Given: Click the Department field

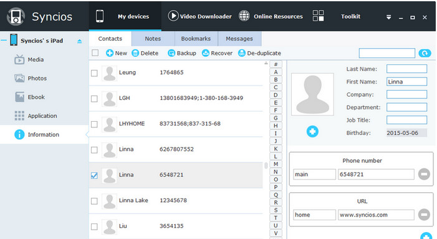Looking at the screenshot, I should point(406,107).
